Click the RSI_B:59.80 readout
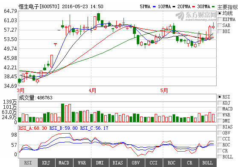Image resolution: width=238 pixels, height=167 pixels. [x=63, y=128]
